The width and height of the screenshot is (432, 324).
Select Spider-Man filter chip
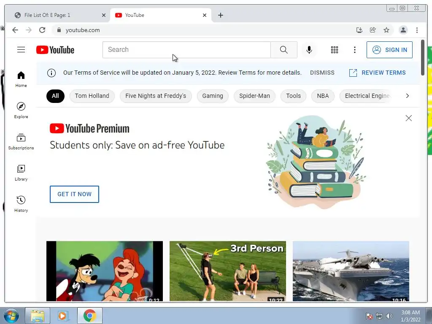coord(254,96)
